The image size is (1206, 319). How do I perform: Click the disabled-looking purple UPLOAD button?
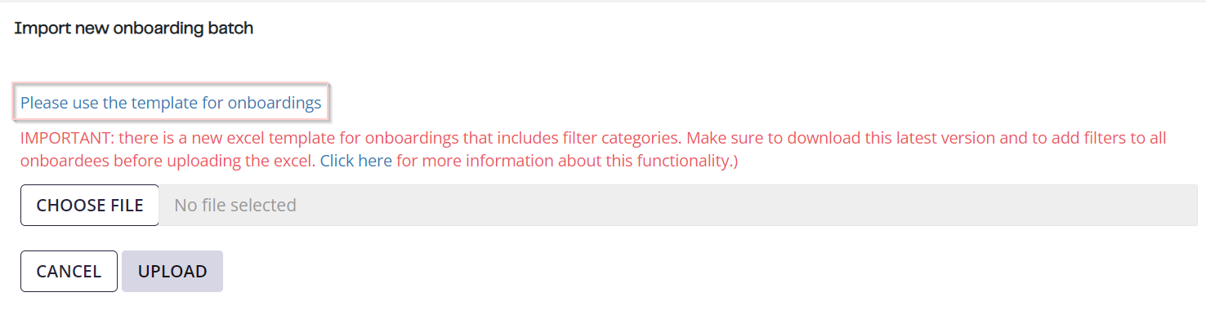point(172,271)
